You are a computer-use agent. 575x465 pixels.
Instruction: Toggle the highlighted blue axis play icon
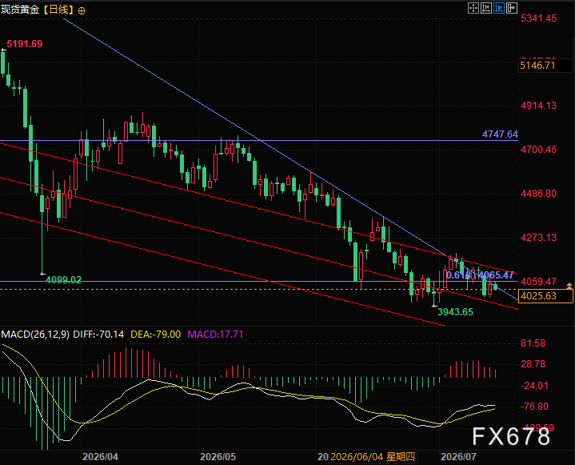pos(499,8)
